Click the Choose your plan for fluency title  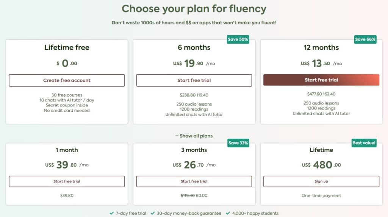(x=194, y=9)
